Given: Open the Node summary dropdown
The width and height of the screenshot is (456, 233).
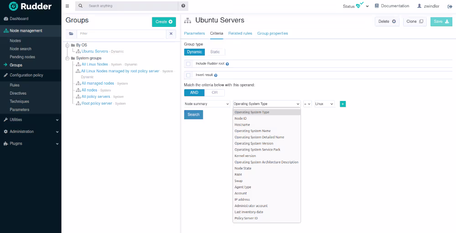Looking at the screenshot, I should point(207,104).
